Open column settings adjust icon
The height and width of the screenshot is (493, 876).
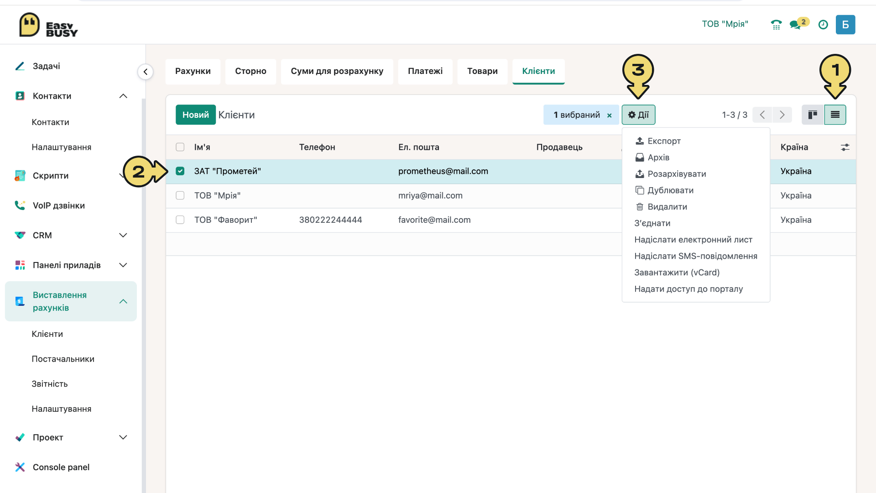(845, 147)
